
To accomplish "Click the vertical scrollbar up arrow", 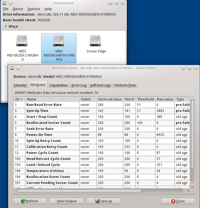I will (x=193, y=98).
